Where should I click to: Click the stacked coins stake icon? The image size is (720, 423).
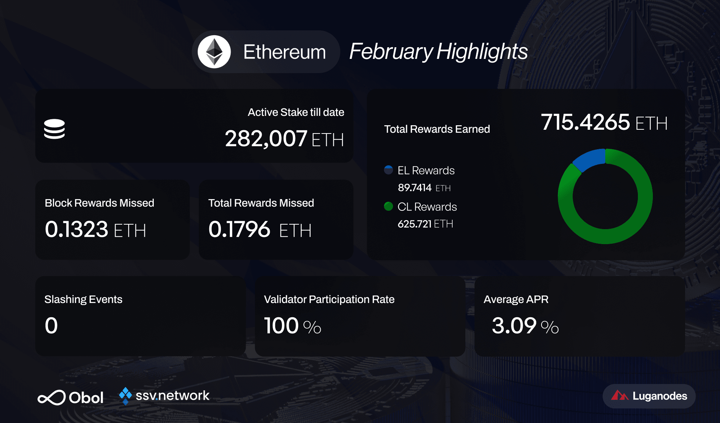tap(54, 129)
